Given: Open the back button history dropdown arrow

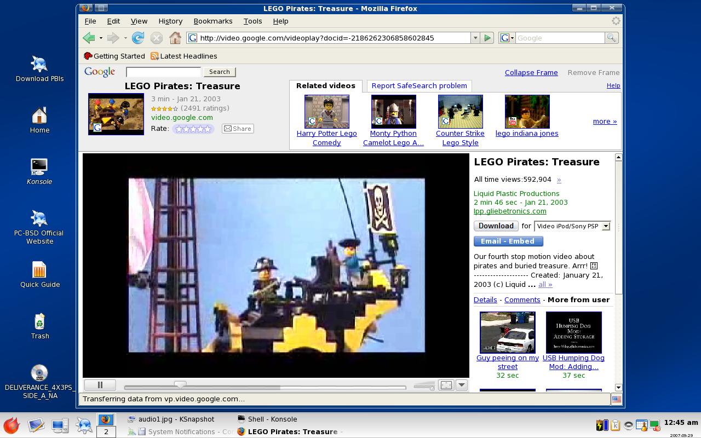Looking at the screenshot, I should coord(101,38).
